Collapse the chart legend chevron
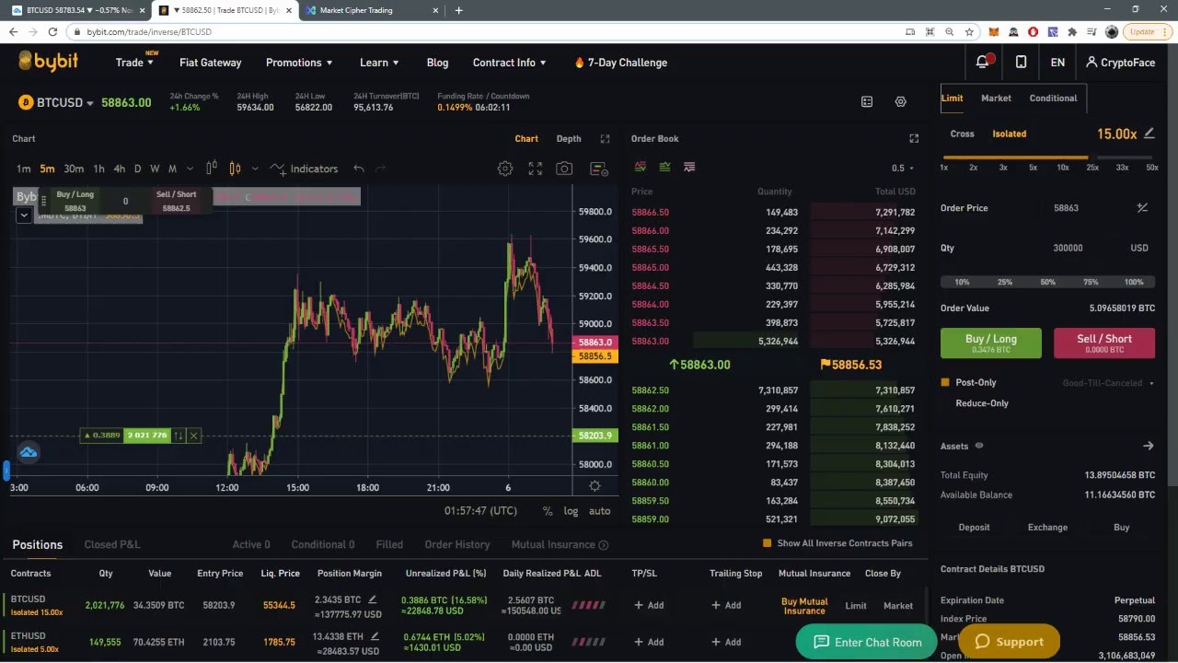Image resolution: width=1178 pixels, height=663 pixels. [x=24, y=215]
